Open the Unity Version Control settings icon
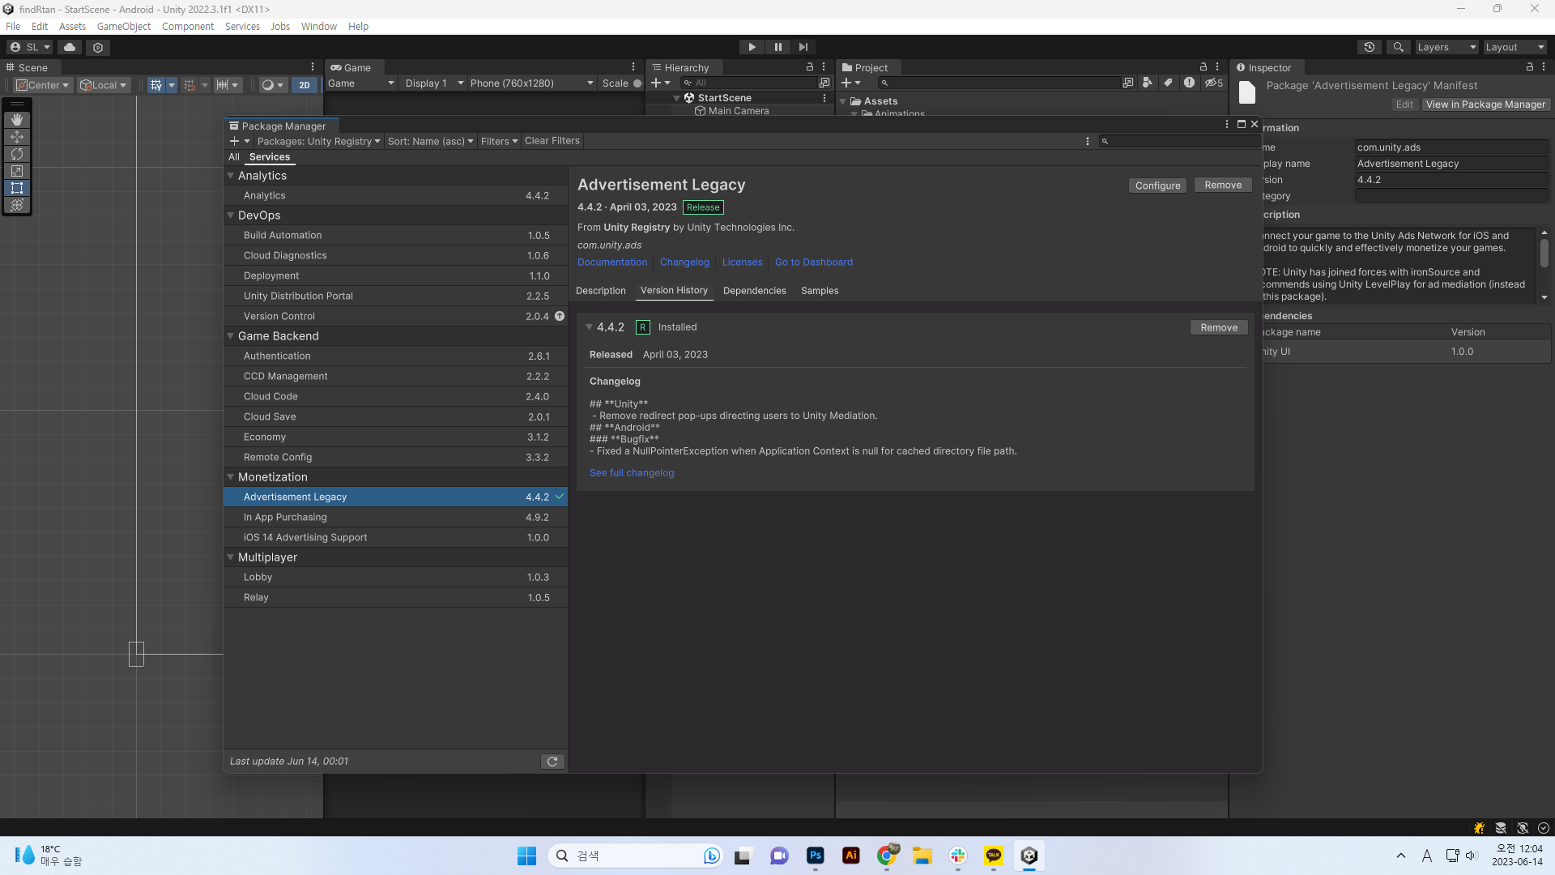 pyautogui.click(x=98, y=47)
